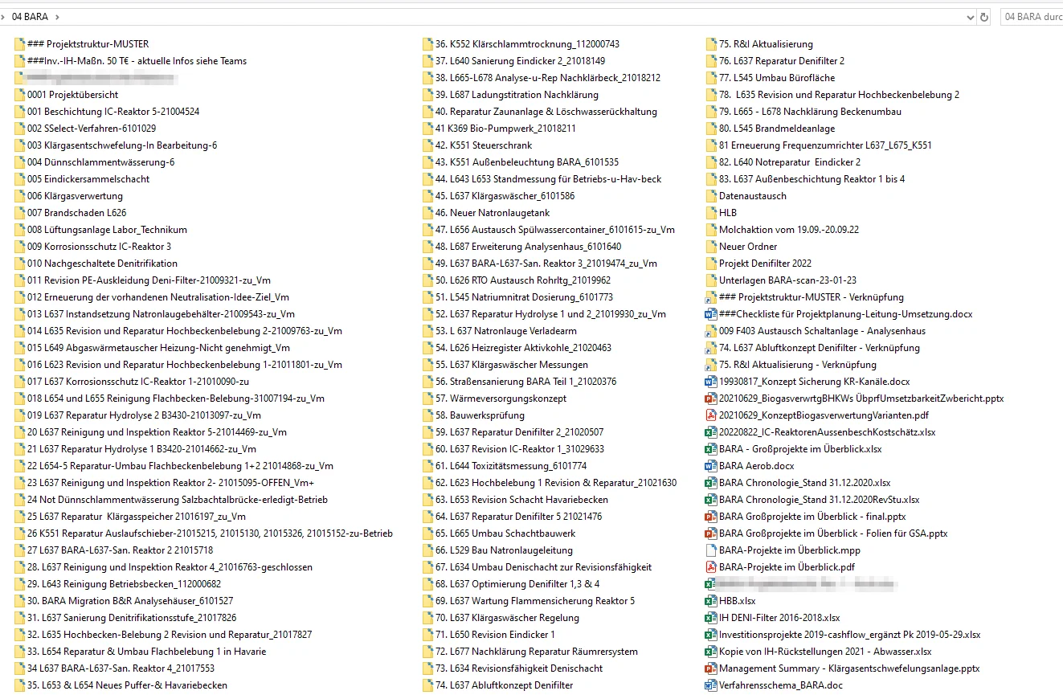Select '66. L529 Bau Natronlaugeleitung' folder
1063x699 pixels.
click(x=504, y=550)
